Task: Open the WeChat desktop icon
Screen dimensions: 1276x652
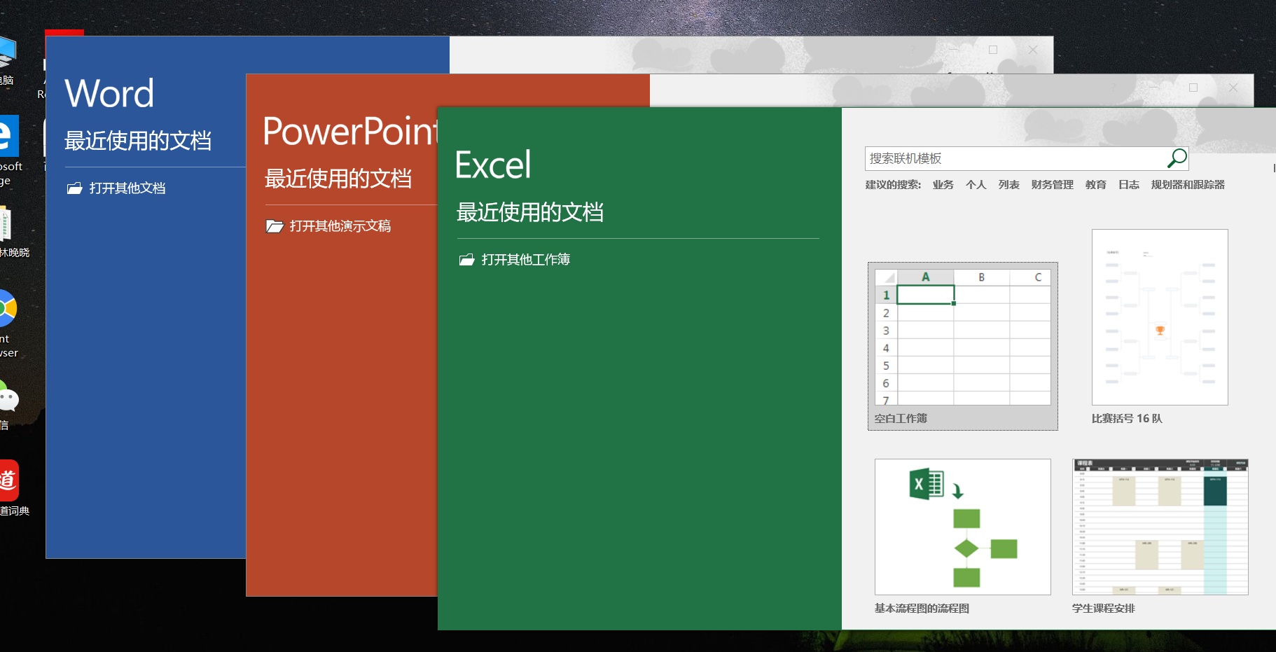Action: coord(8,399)
